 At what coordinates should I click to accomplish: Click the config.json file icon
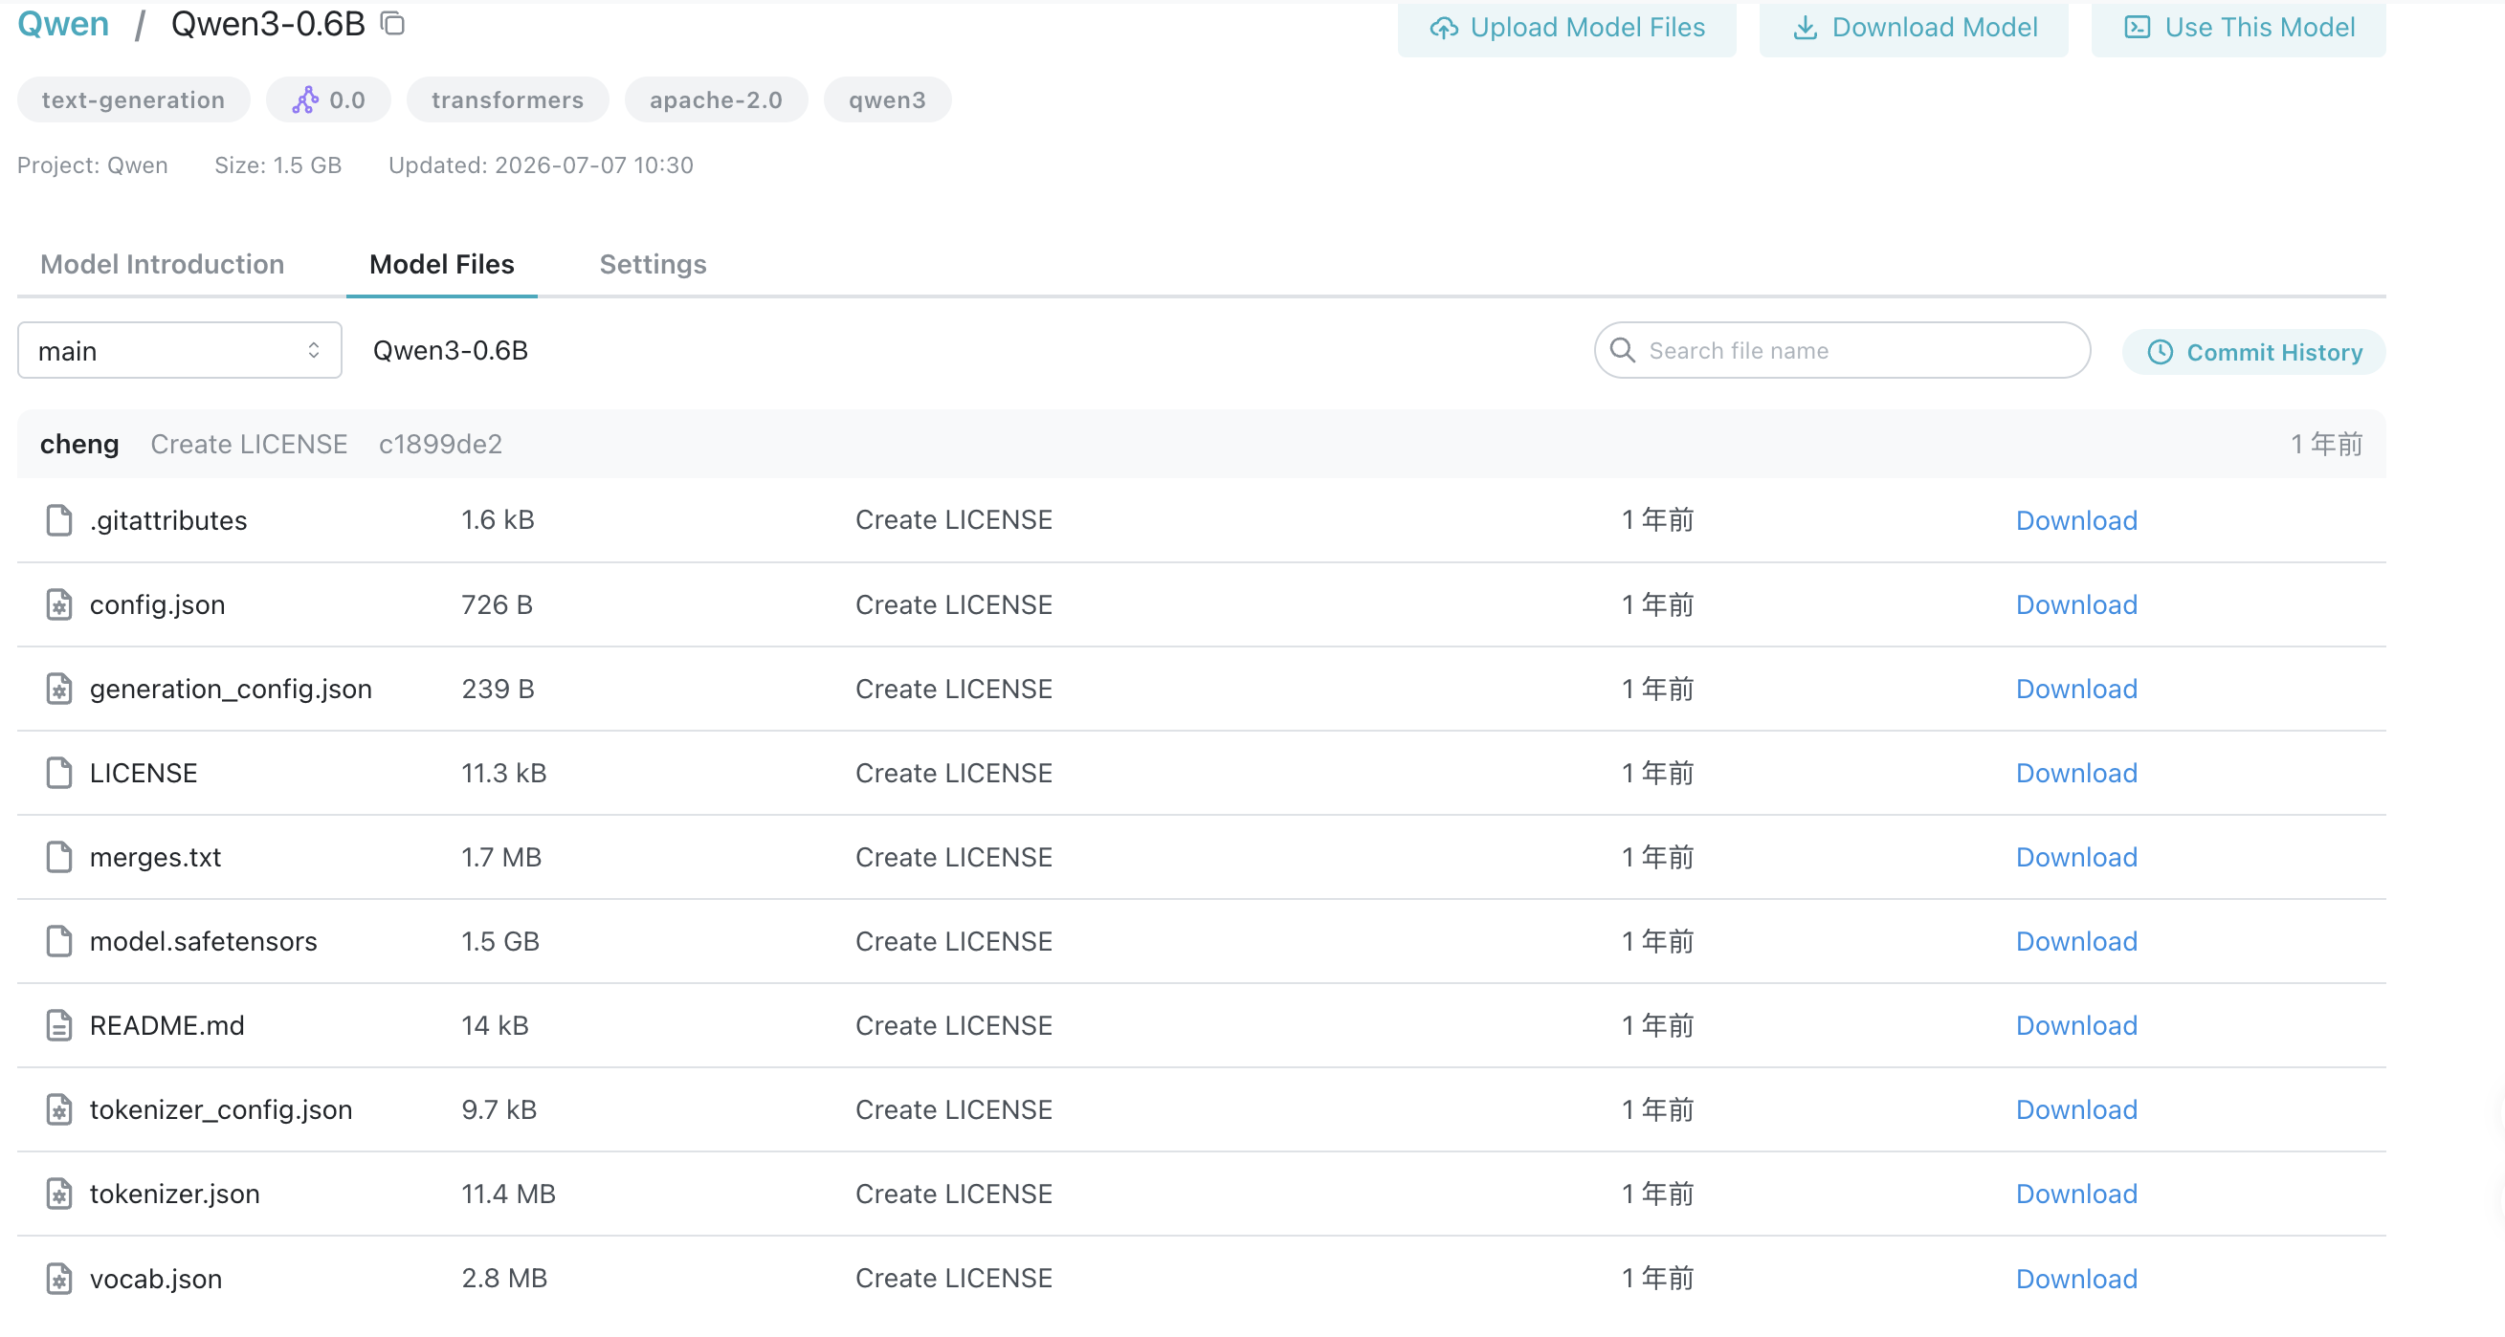coord(59,604)
